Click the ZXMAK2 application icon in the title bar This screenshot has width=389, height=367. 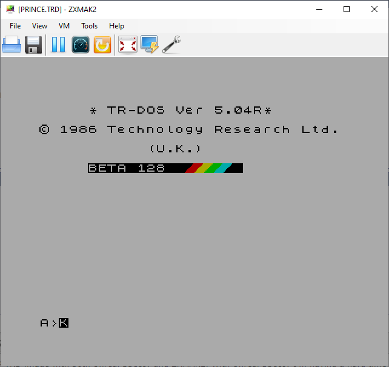pos(10,10)
